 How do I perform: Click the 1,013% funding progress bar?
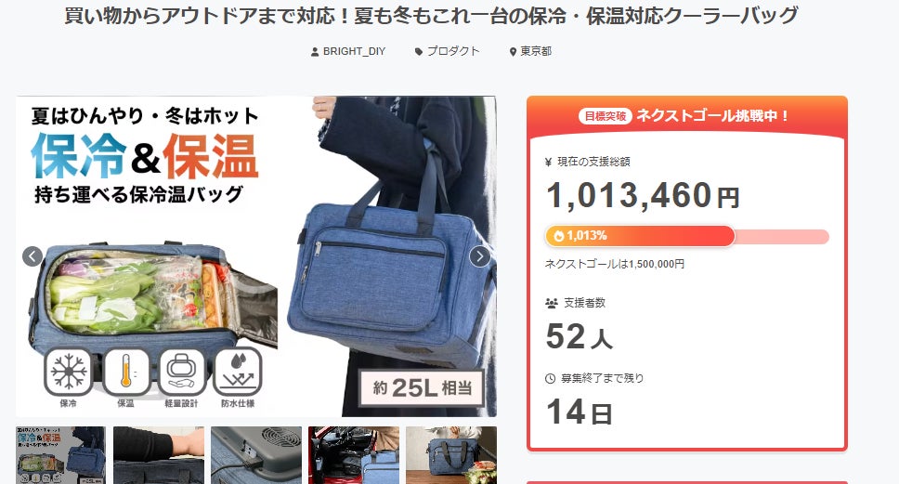coord(687,236)
